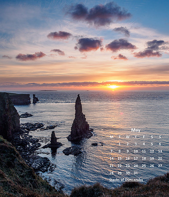Select date 28 in the calendar
The height and width of the screenshot is (197, 169).
[112, 173]
